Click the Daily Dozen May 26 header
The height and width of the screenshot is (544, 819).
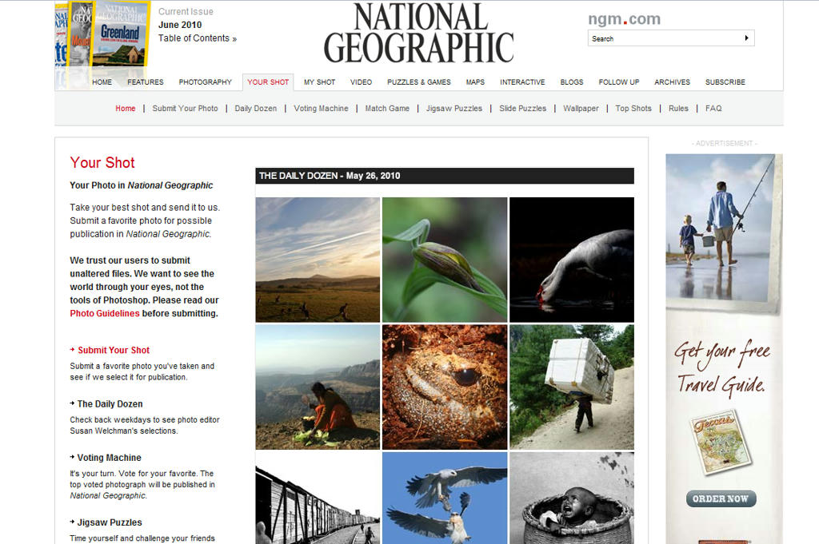click(x=445, y=176)
